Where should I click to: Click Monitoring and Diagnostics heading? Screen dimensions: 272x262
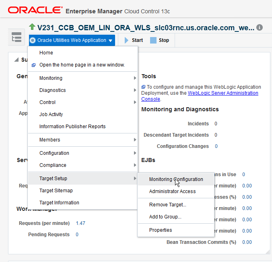pos(180,109)
